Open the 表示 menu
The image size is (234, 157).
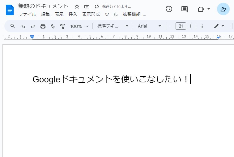point(59,14)
